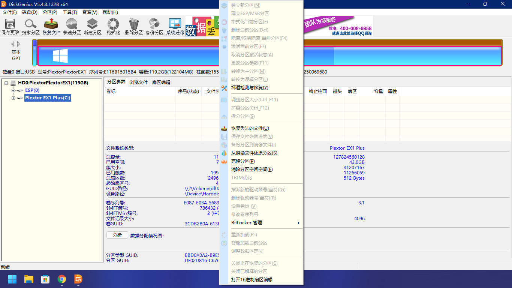Open Google Chrome from the taskbar
Image resolution: width=512 pixels, height=288 pixels.
click(x=62, y=279)
